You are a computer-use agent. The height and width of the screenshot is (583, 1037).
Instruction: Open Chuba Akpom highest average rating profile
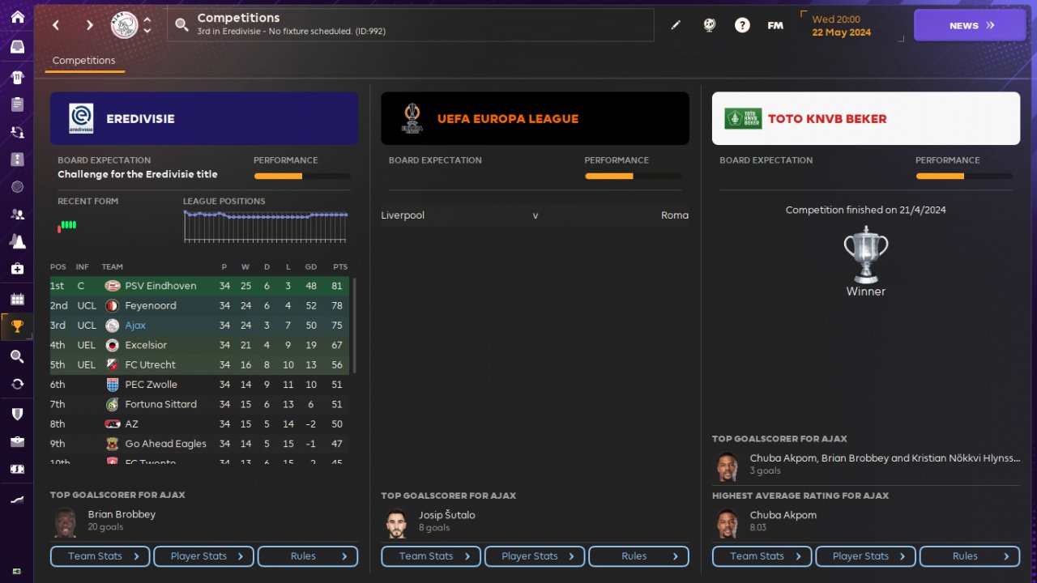coord(783,515)
